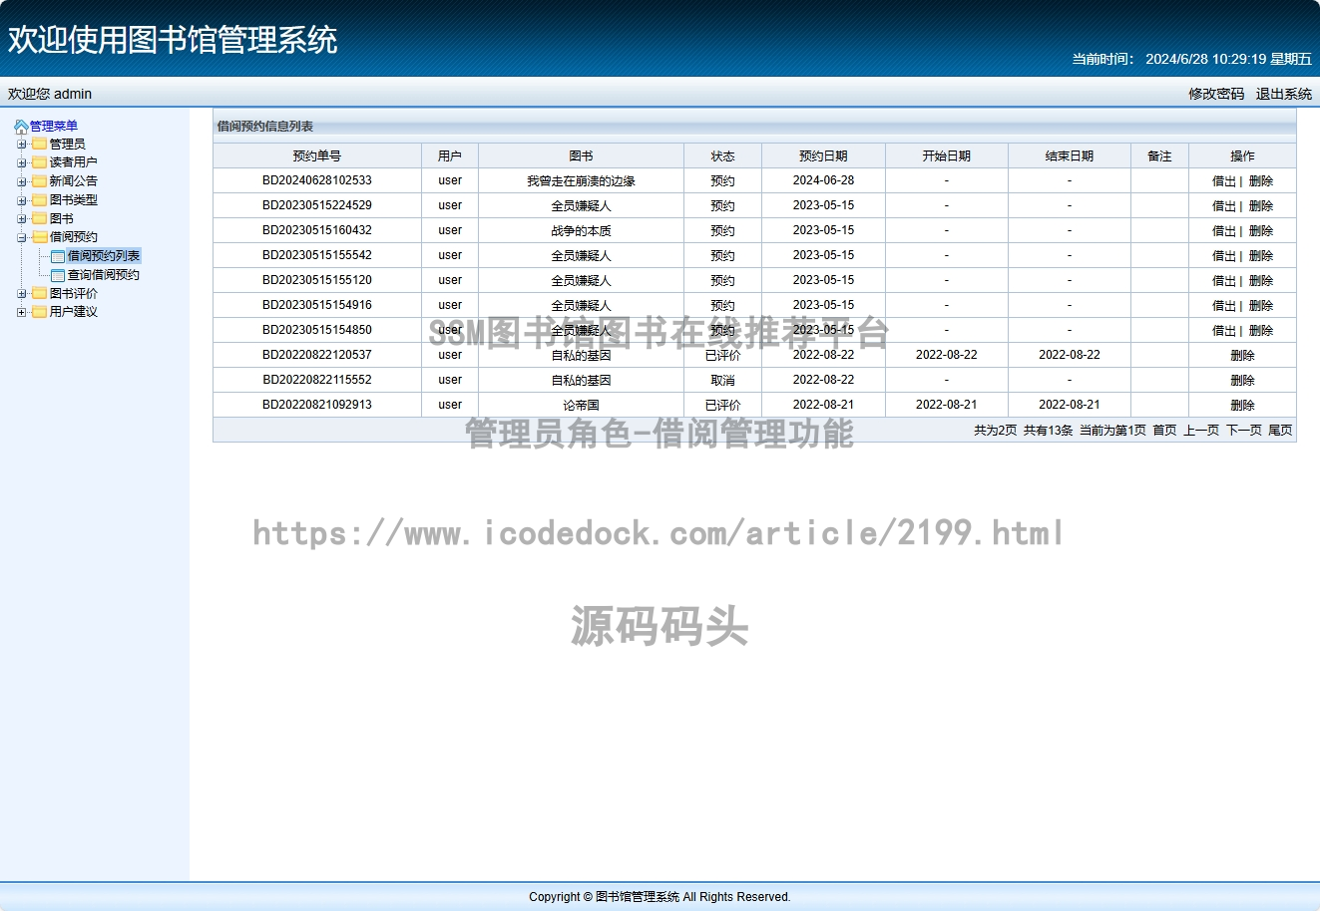Click the 修改密码 link
Image resolution: width=1320 pixels, height=911 pixels.
click(1216, 94)
